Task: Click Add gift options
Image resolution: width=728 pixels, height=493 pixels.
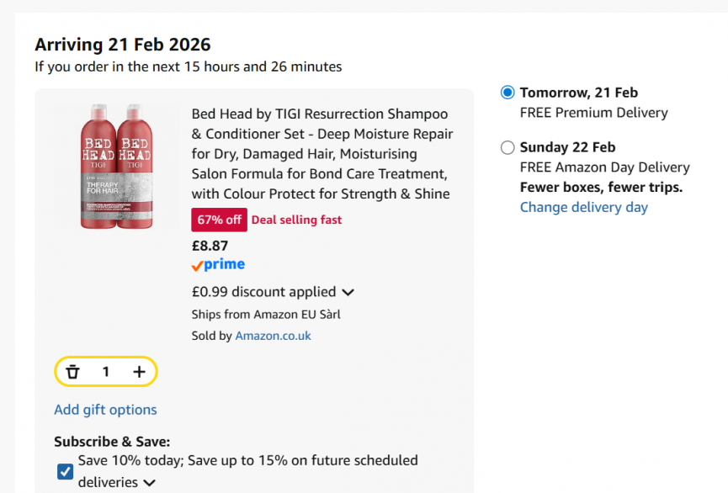Action: click(105, 410)
